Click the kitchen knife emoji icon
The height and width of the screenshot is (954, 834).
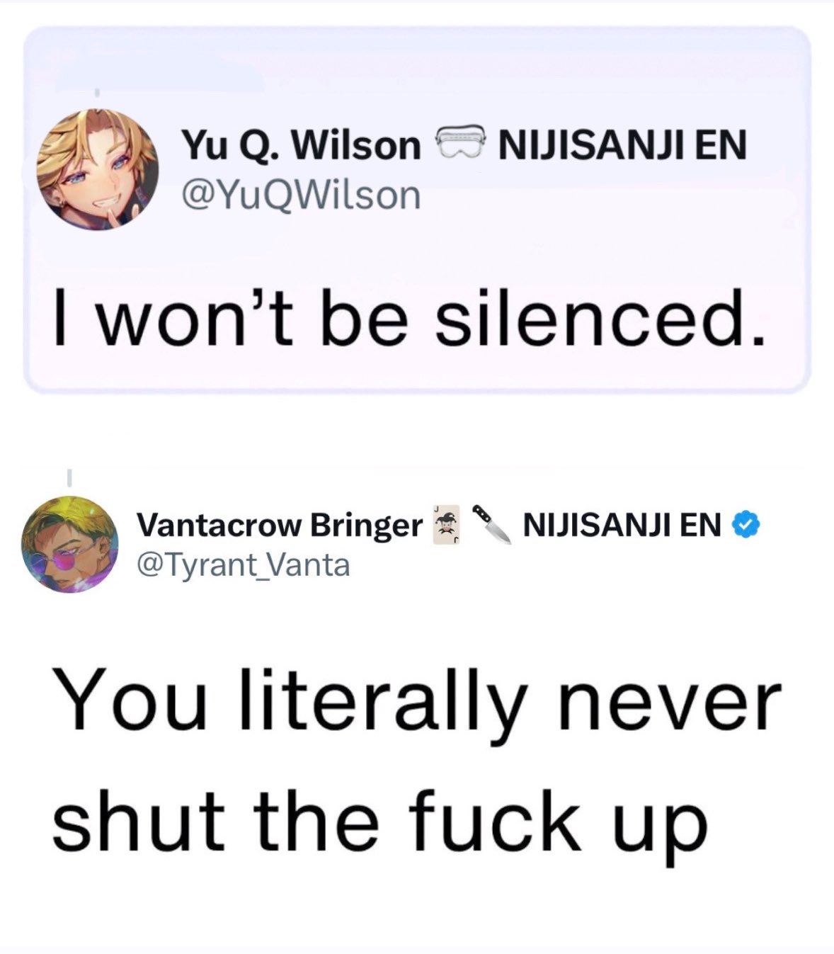coord(492,524)
